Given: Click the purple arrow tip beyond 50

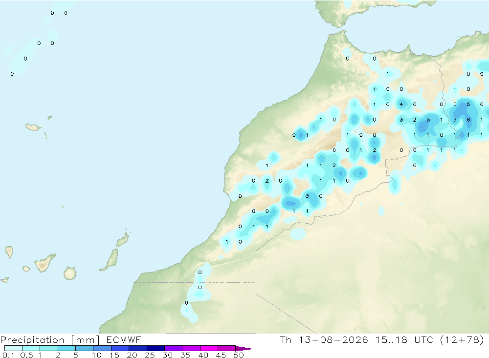Looking at the screenshot, I should 244,349.
